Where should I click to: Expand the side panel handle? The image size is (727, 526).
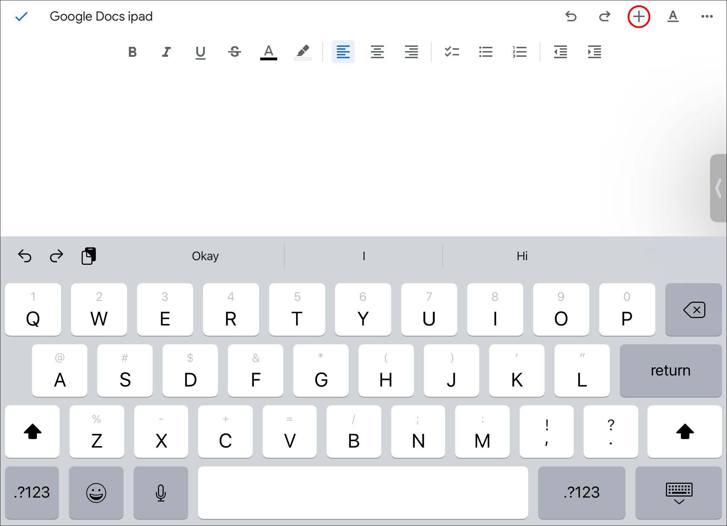coord(718,188)
